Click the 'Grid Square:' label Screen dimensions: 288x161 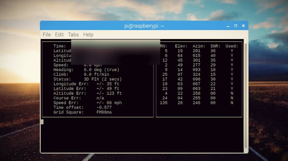(x=68, y=112)
